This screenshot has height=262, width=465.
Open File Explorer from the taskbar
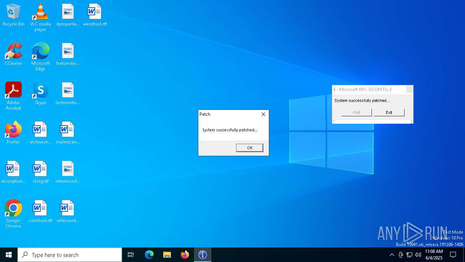point(167,255)
